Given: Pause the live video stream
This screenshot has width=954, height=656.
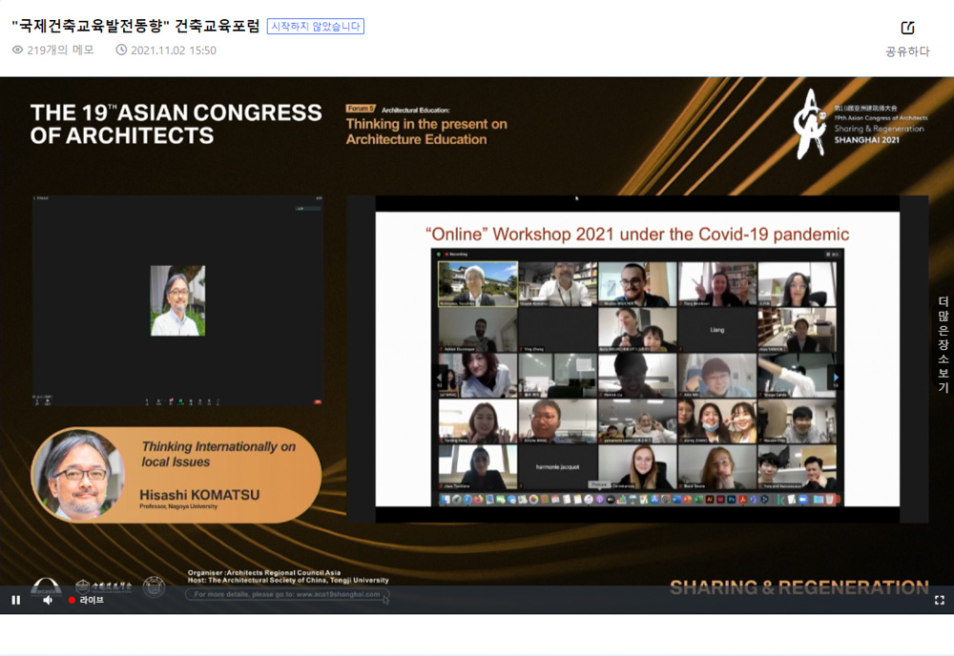Looking at the screenshot, I should 16,600.
